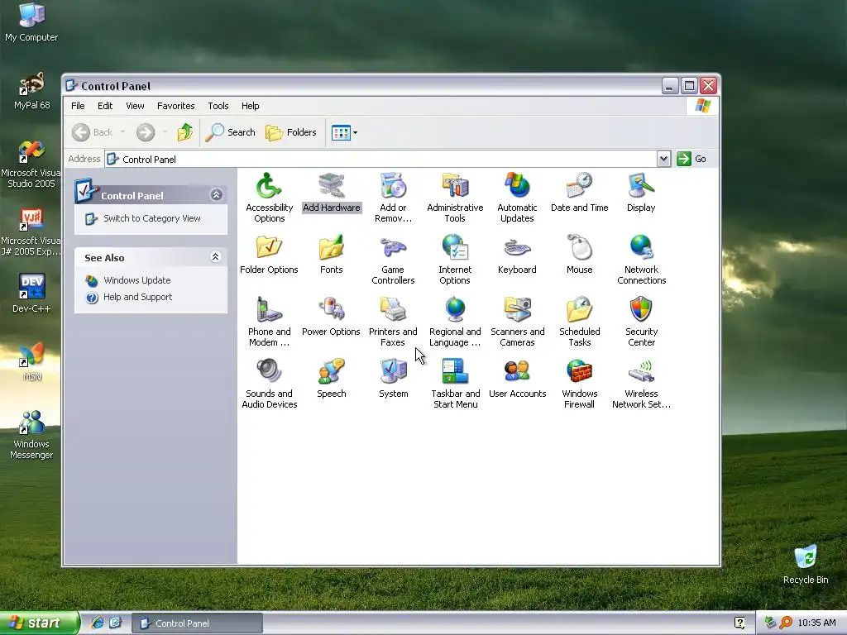Collapse the Control Panel sidebar section

[217, 195]
